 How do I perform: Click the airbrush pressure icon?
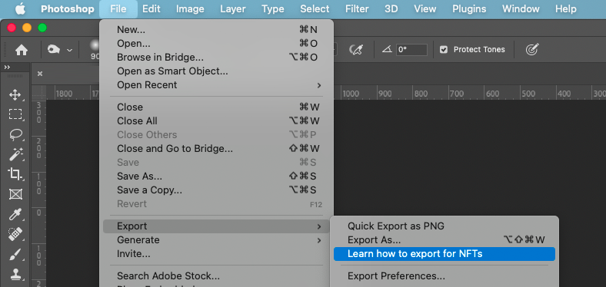point(355,50)
